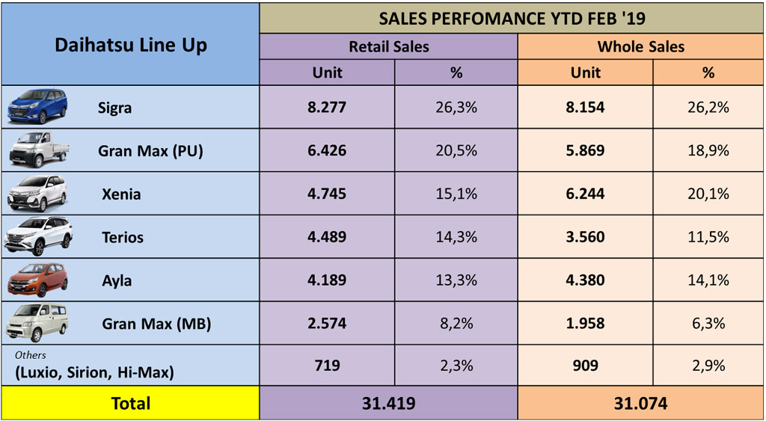This screenshot has height=421, width=766.
Task: Select Gran Max (MB) retail unit 2.574
Action: click(x=327, y=324)
